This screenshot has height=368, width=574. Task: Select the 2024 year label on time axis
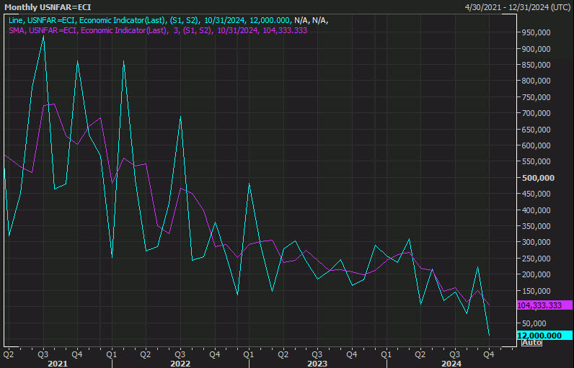click(451, 364)
